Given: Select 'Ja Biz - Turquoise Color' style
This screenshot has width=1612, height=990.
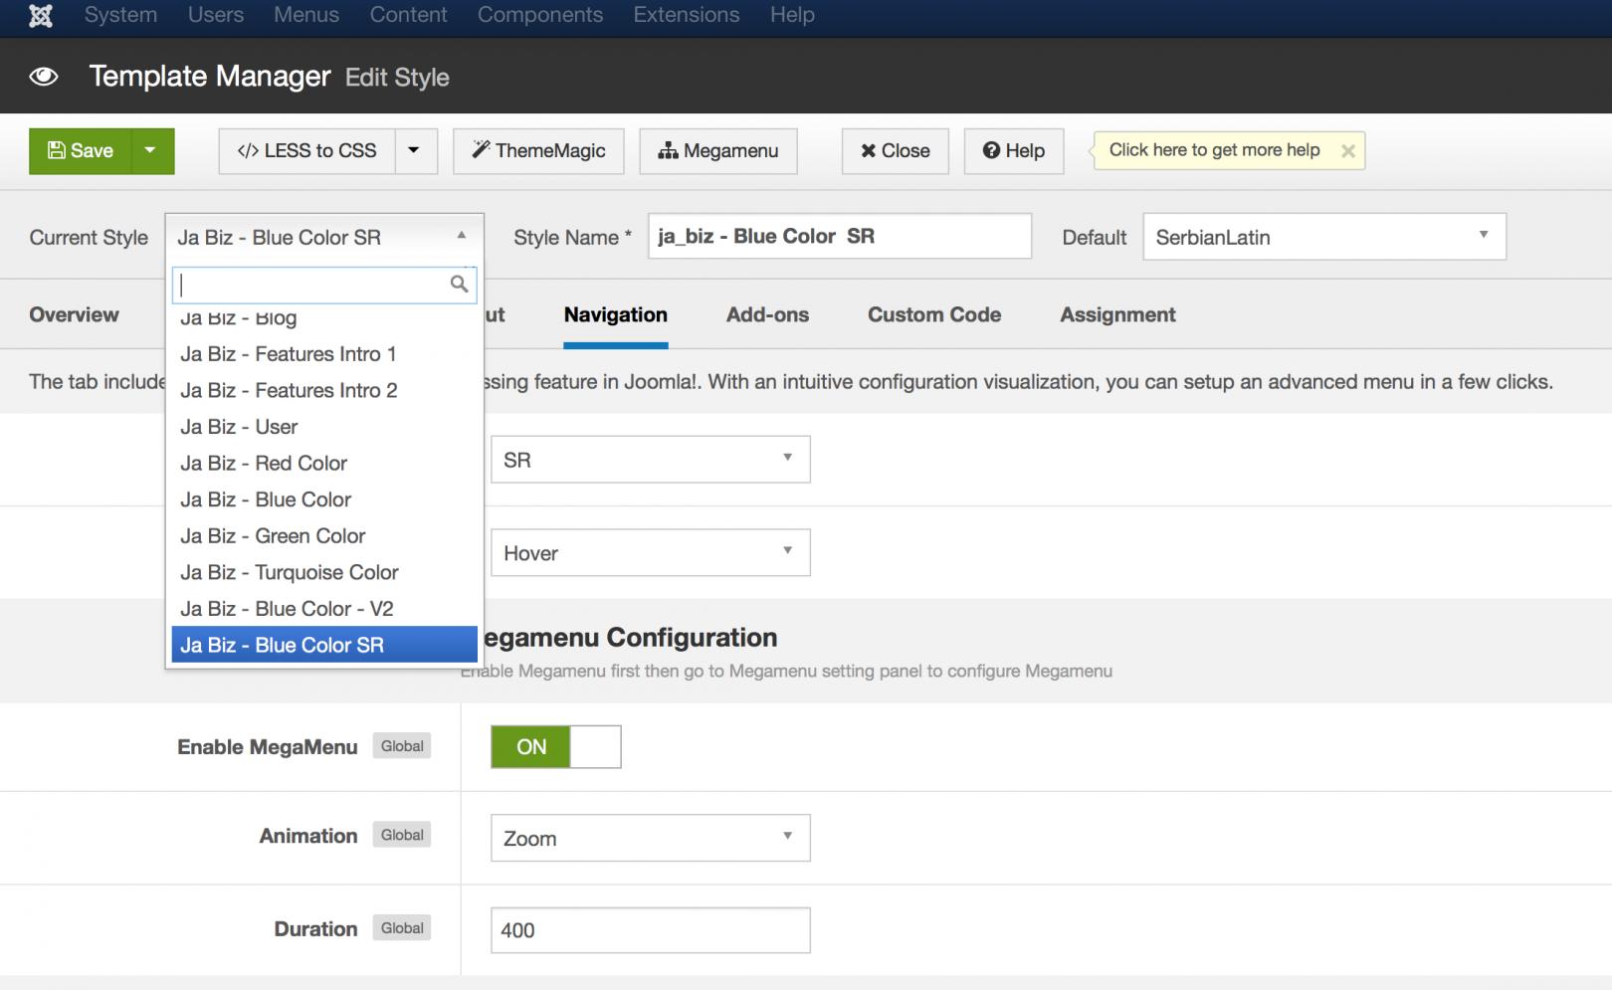Looking at the screenshot, I should (x=324, y=572).
